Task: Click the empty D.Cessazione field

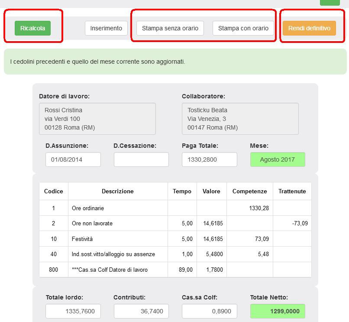Action: pos(141,159)
